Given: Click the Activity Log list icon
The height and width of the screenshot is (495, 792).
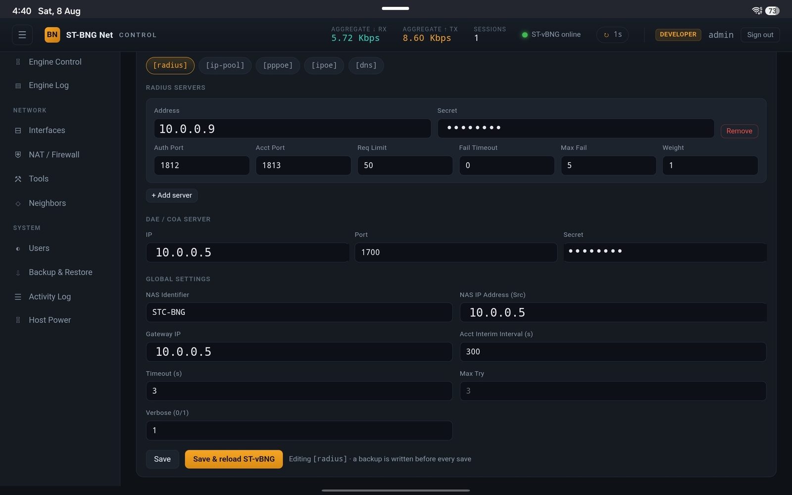Looking at the screenshot, I should click(x=18, y=297).
